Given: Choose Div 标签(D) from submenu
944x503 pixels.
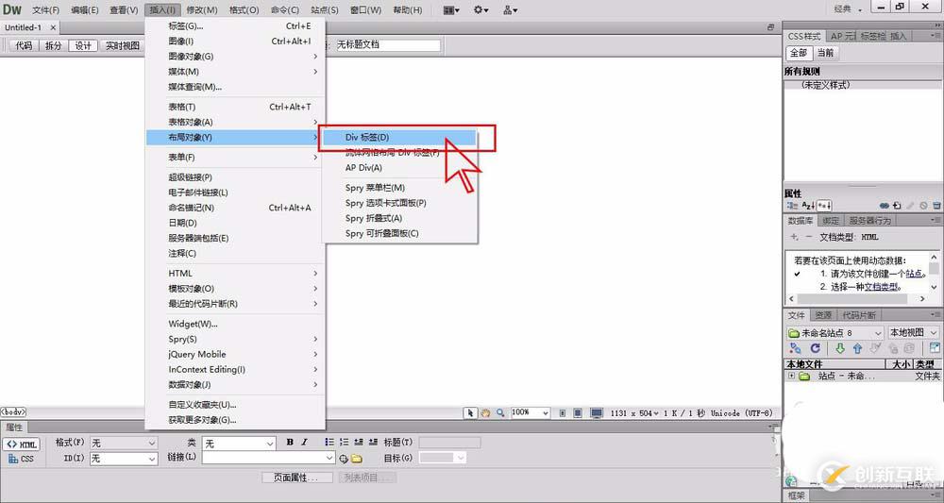Looking at the screenshot, I should pos(399,137).
